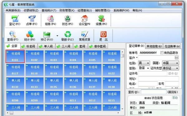This screenshot has width=187, height=116.
Task: Open 状态 (F5) room status
Action: (x=68, y=20)
